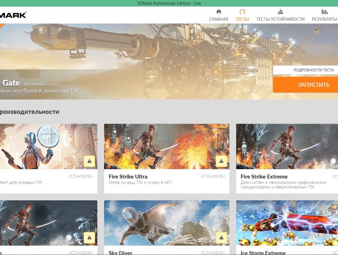Click the "Fire Strike Ultra" title
Image resolution: width=338 pixels, height=255 pixels.
(128, 177)
